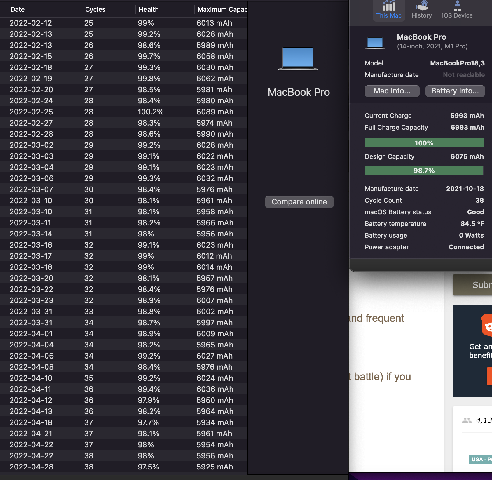The width and height of the screenshot is (492, 480).
Task: Click the 2022-03-02 date cell
Action: pyautogui.click(x=31, y=145)
